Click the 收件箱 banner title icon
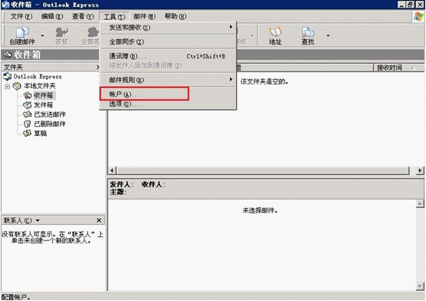426x301 pixels. pos(8,55)
